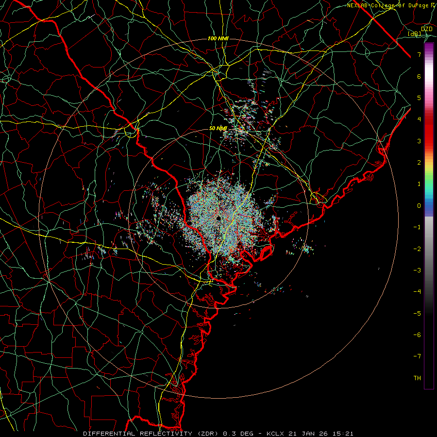Select the "-5" value on the dB scale
The image size is (437, 437).
click(x=417, y=314)
